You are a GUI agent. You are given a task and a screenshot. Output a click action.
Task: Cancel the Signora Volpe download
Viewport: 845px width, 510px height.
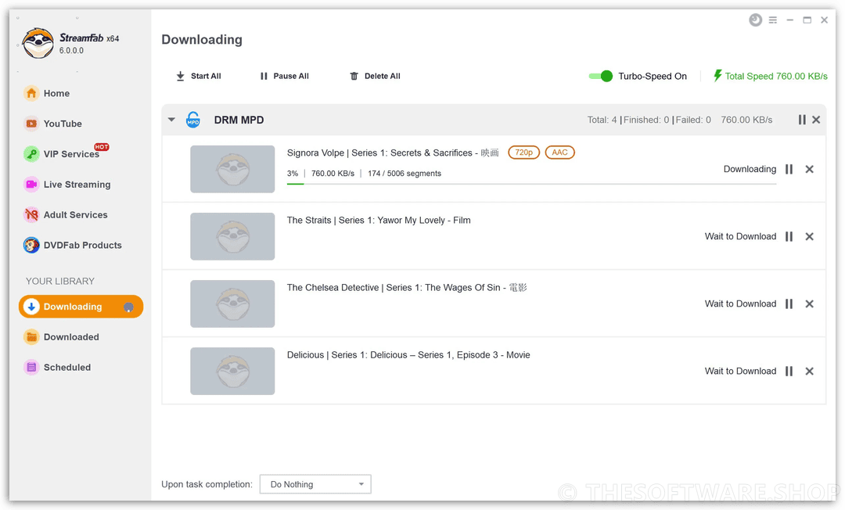tap(809, 169)
